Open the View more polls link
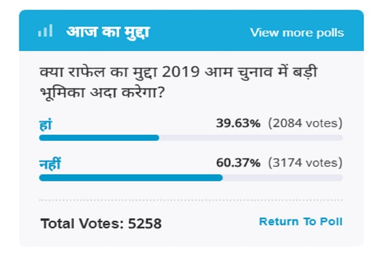 296,32
